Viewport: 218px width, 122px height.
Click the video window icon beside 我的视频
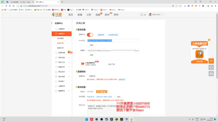[x=56, y=76]
